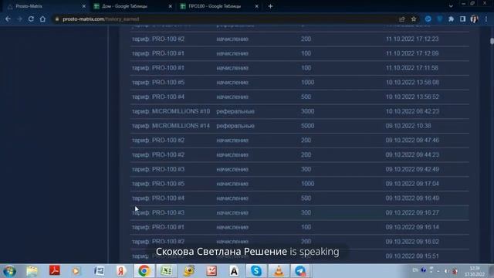Click тариф MICROMILLIONS #14 cell
The width and height of the screenshot is (494, 278).
[x=171, y=126]
